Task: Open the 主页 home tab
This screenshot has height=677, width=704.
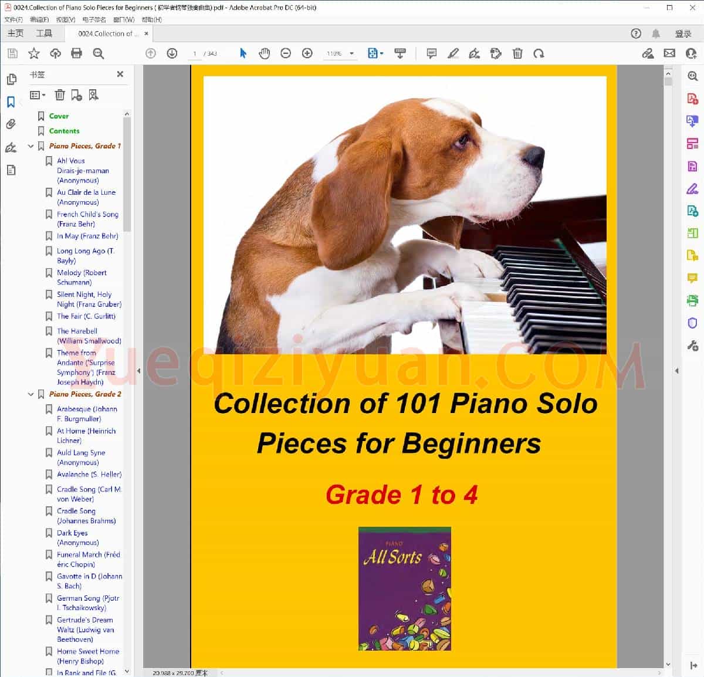Action: click(16, 33)
